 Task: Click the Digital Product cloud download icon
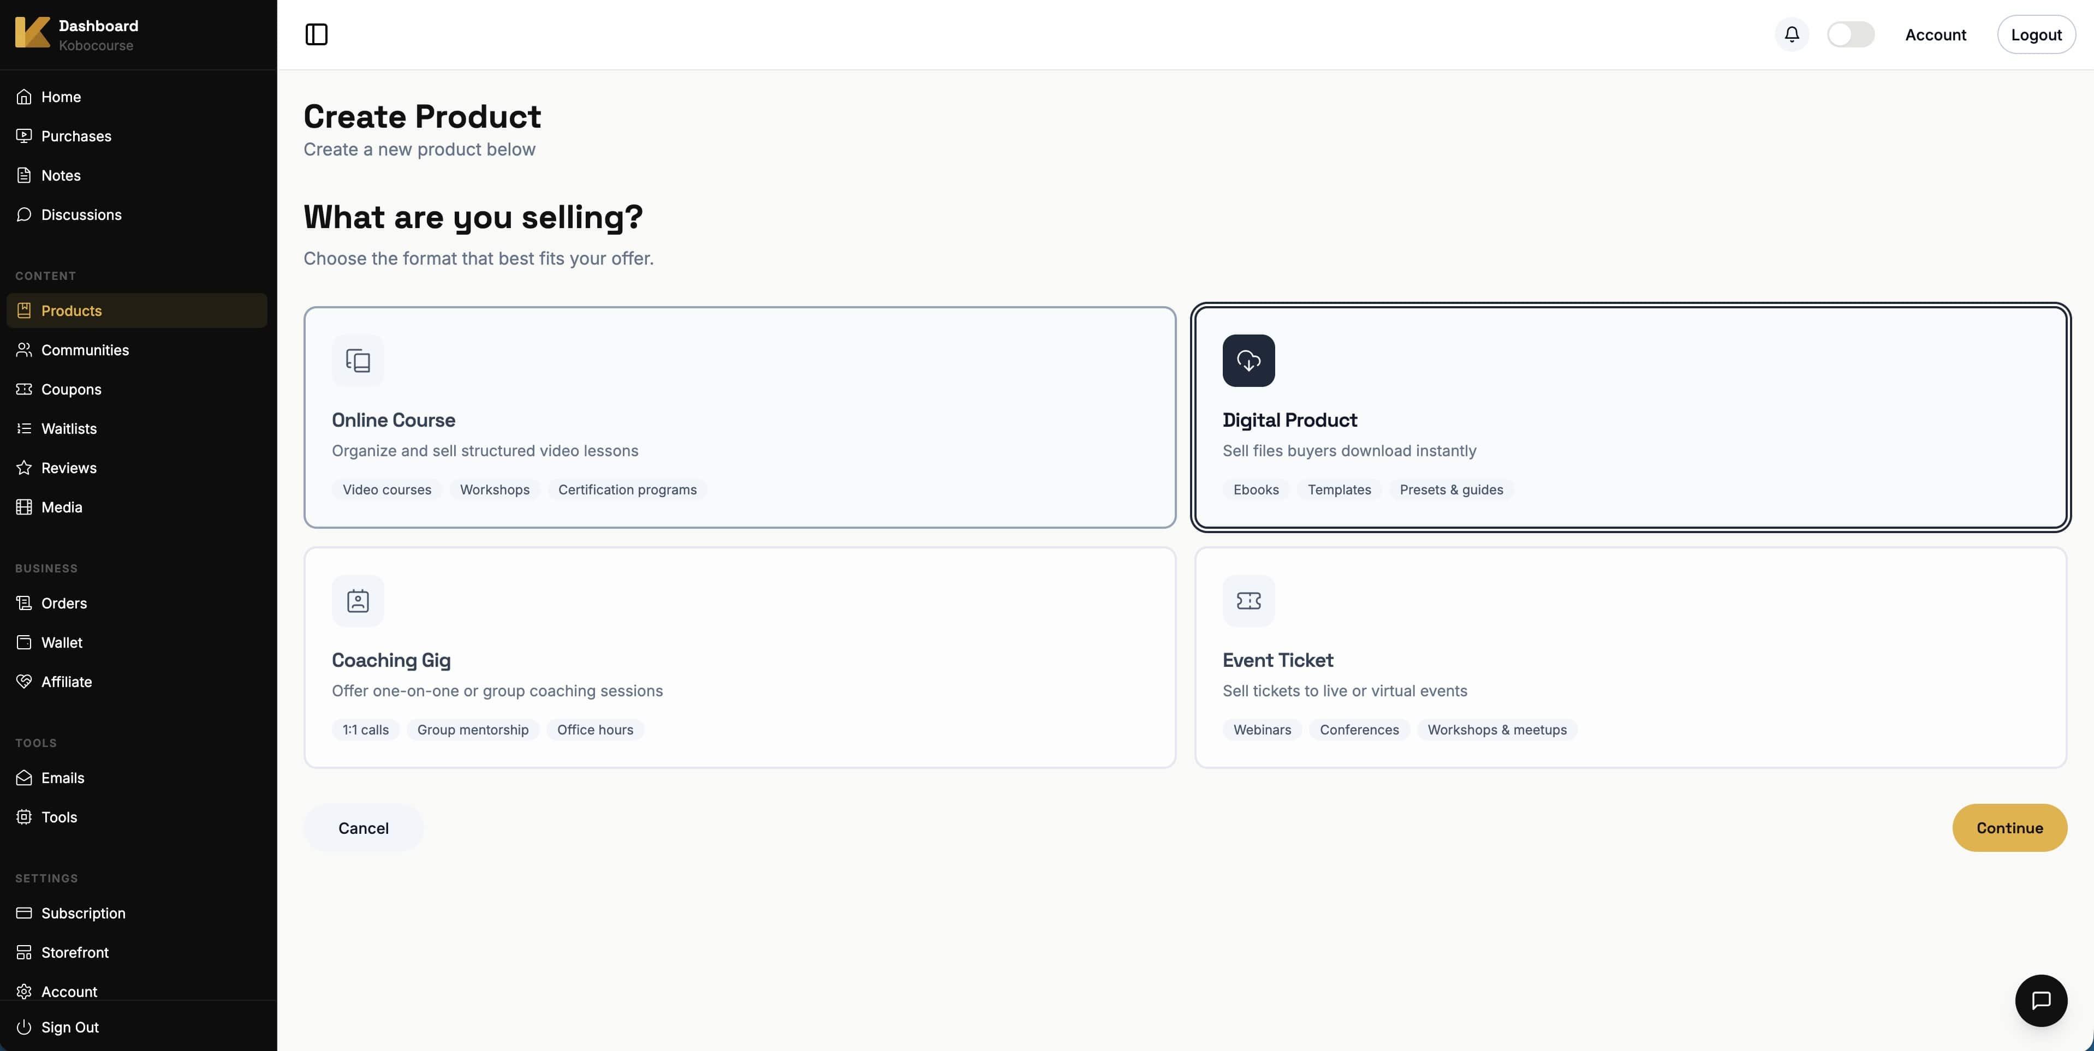[x=1248, y=360]
